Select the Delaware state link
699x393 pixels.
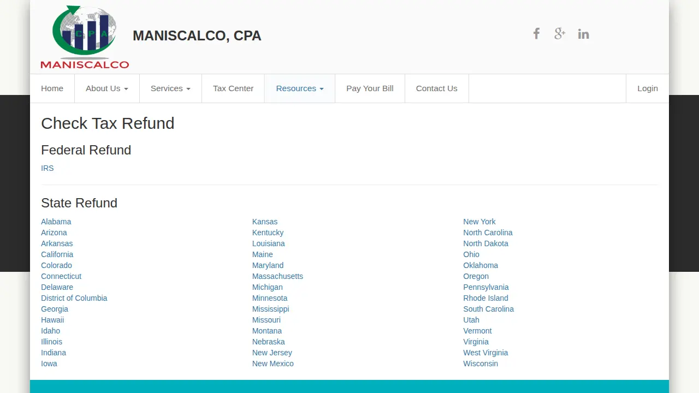click(x=57, y=287)
